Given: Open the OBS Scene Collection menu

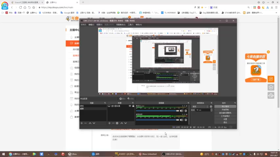Looking at the screenshot, I should (x=121, y=25).
